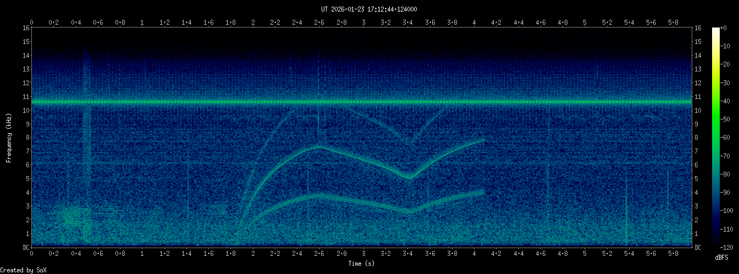Click the 4 second tick on top time axis
739x274 pixels.
[x=475, y=23]
